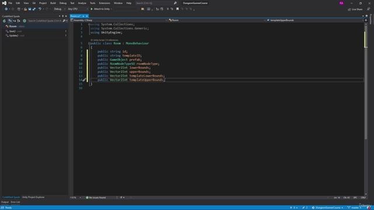Collapse the Room class outlining marker

89,43
